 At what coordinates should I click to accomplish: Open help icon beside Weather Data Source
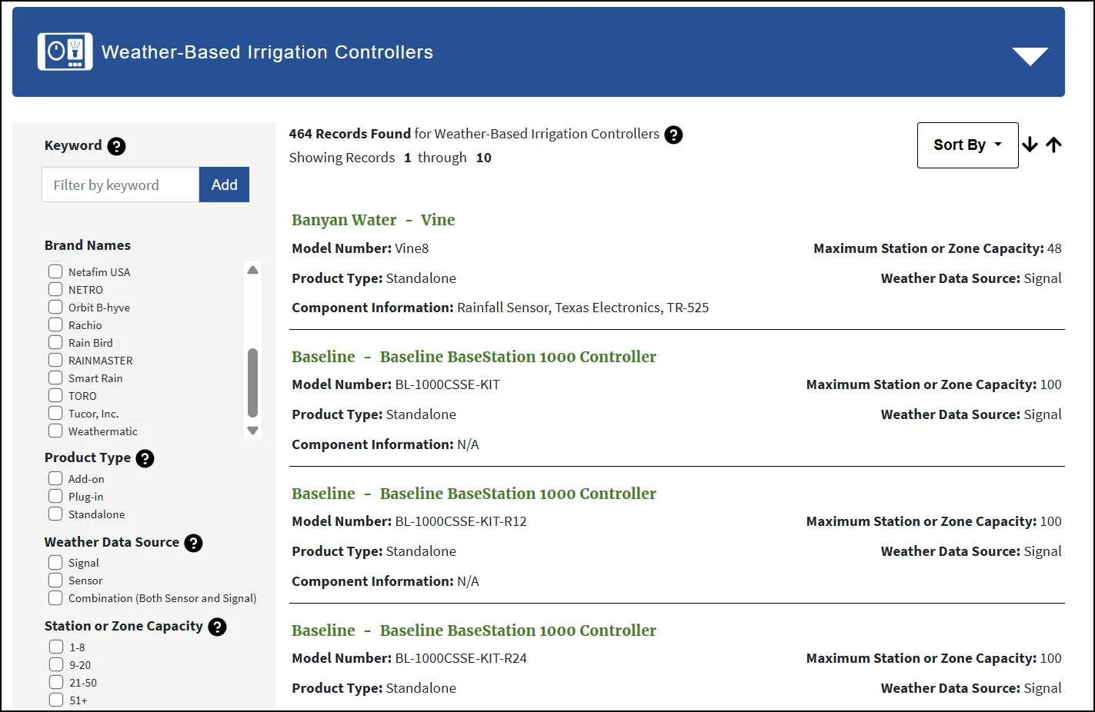[x=193, y=543]
